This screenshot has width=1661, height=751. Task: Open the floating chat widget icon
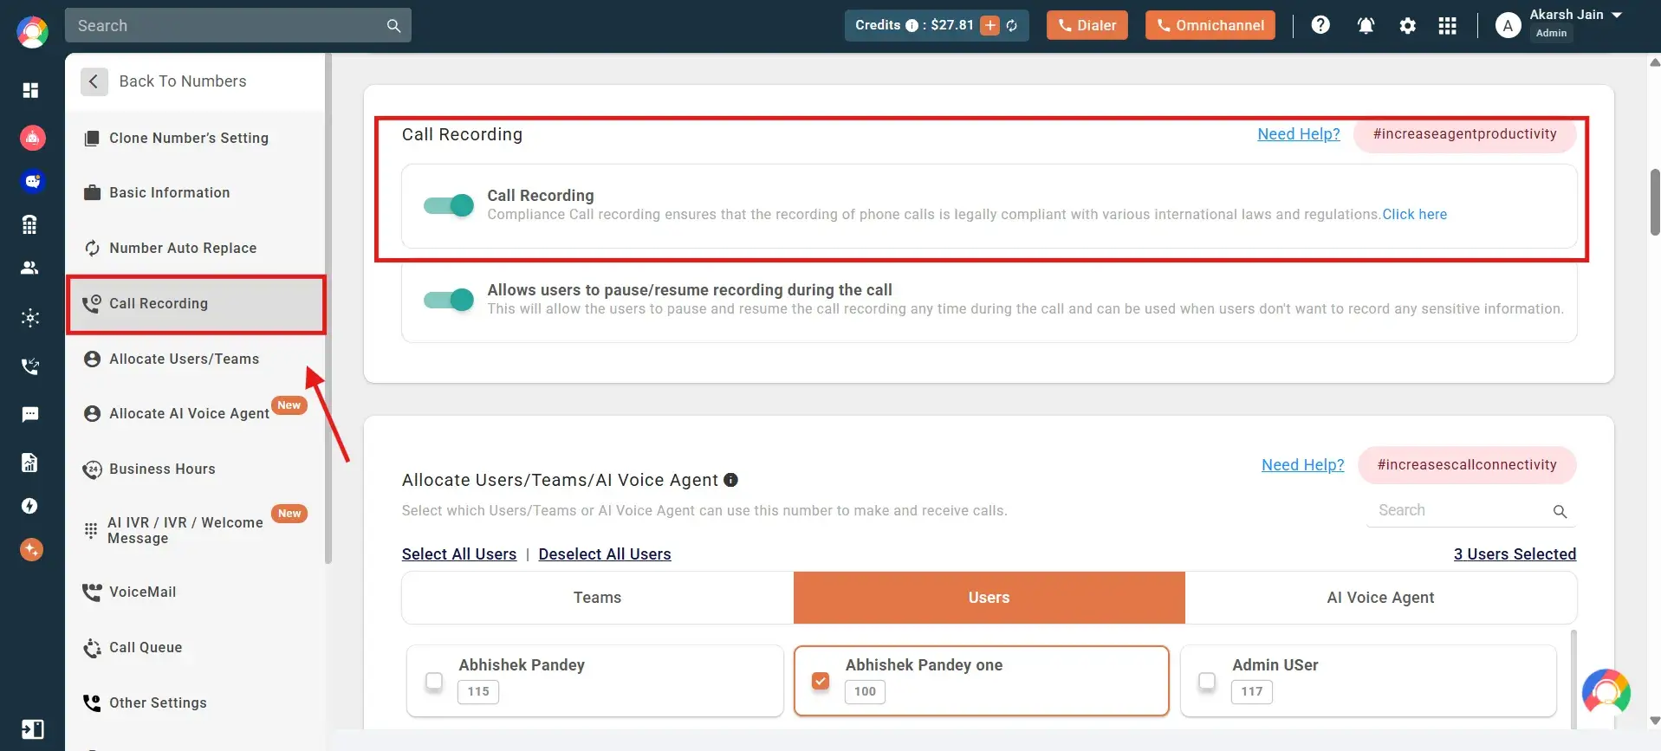[1606, 693]
